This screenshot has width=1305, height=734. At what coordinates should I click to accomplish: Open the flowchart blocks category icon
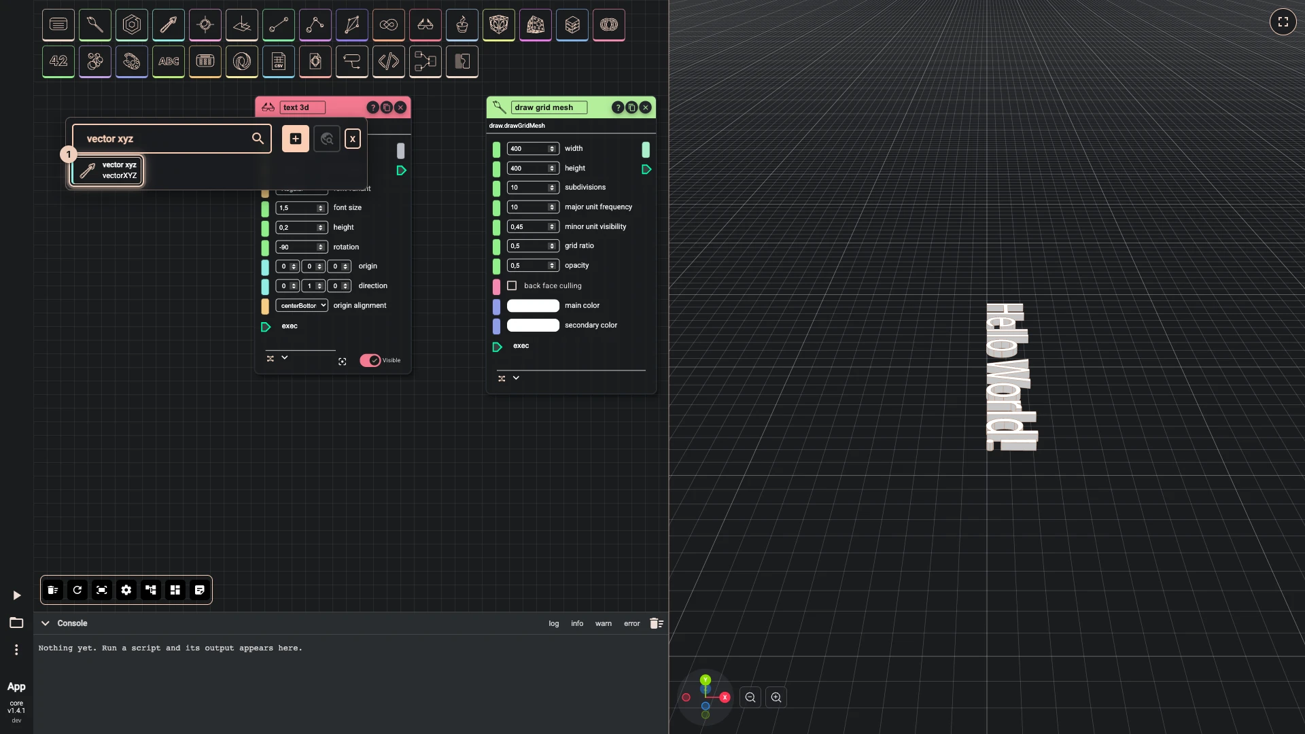[x=425, y=62]
